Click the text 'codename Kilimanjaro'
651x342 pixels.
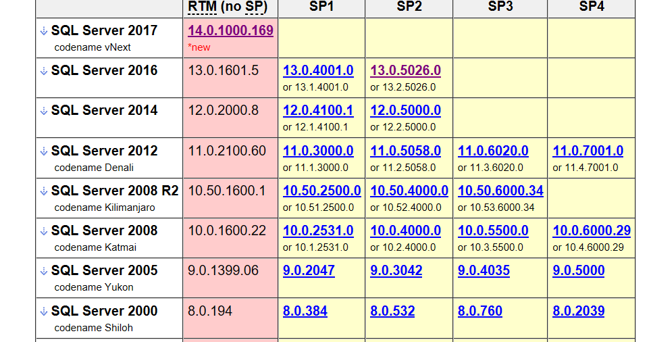pos(104,207)
